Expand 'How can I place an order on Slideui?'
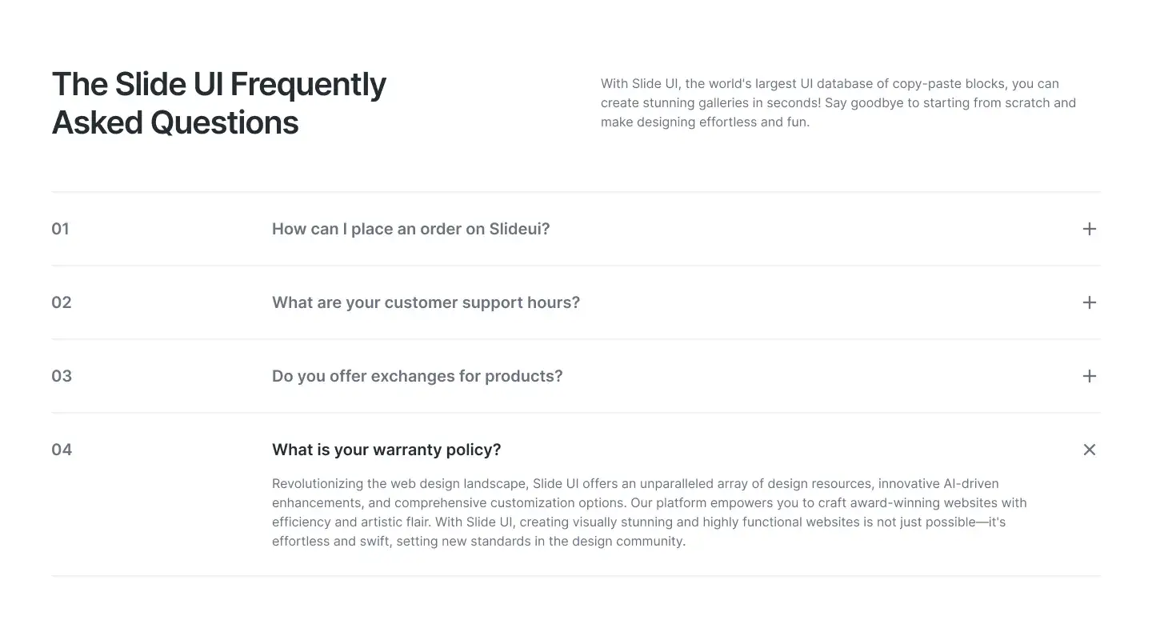Image resolution: width=1152 pixels, height=640 pixels. (410, 229)
